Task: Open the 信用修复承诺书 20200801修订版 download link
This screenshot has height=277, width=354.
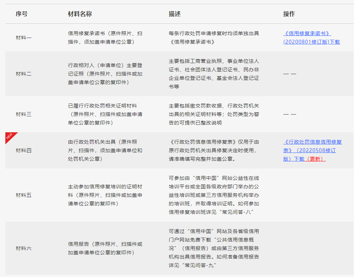Action: coord(311,38)
